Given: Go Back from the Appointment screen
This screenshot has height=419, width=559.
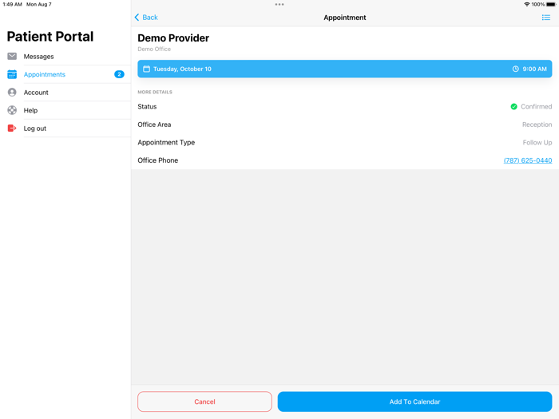Looking at the screenshot, I should point(146,18).
